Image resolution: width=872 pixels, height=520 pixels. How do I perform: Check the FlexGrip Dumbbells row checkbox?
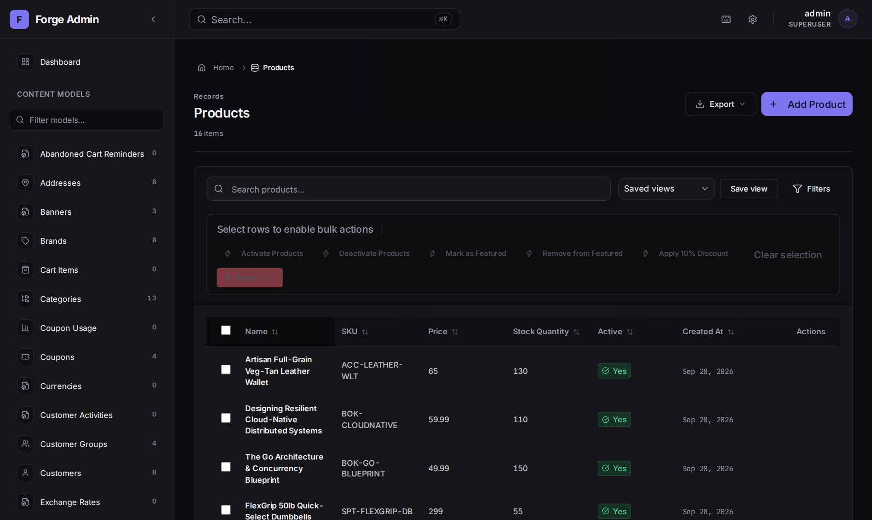pos(226,510)
